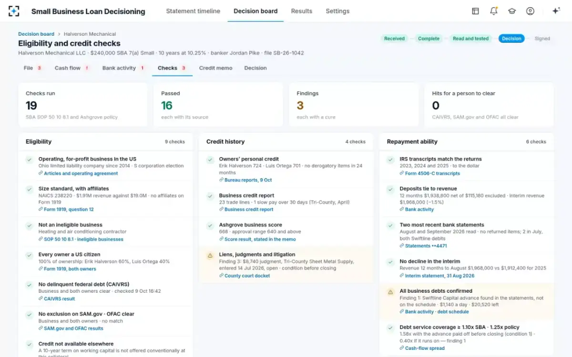Image resolution: width=572 pixels, height=357 pixels.
Task: Click the warning icon on Liens, judgments and litigation
Action: (210, 256)
